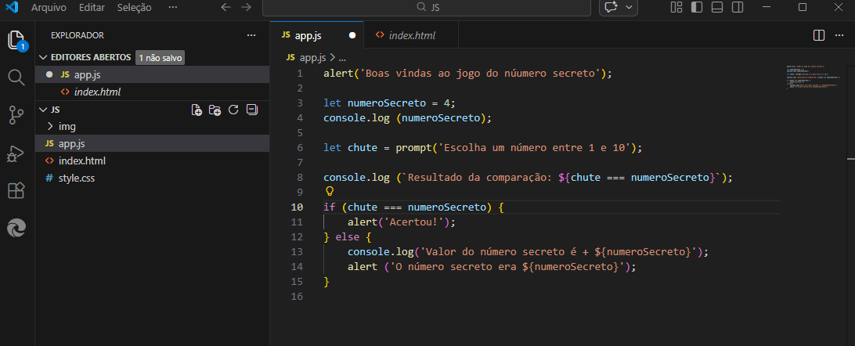The image size is (855, 346).
Task: Split the editor to the right
Action: click(x=819, y=35)
